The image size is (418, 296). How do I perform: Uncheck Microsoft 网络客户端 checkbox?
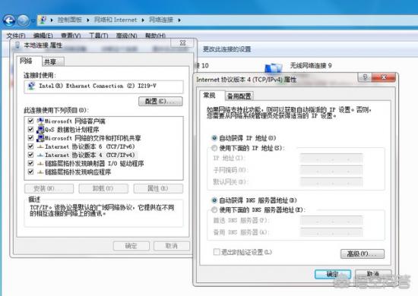tap(30, 121)
